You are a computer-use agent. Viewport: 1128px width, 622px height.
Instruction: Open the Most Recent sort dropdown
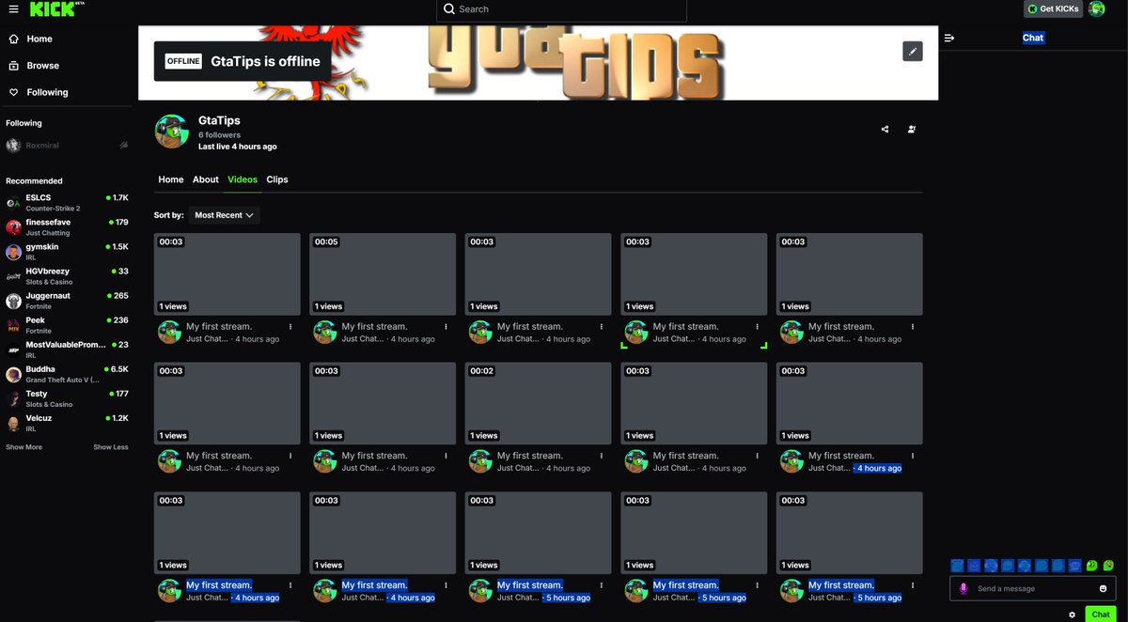click(x=224, y=215)
